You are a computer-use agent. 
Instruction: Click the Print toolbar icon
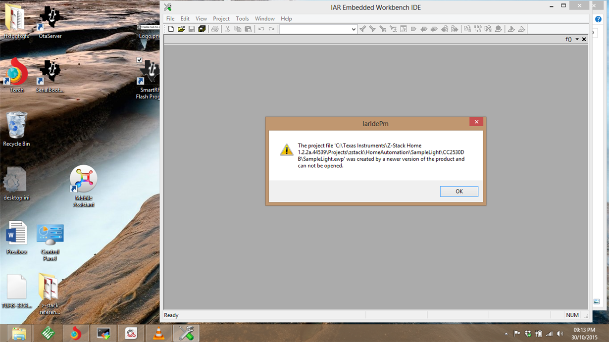coord(215,29)
